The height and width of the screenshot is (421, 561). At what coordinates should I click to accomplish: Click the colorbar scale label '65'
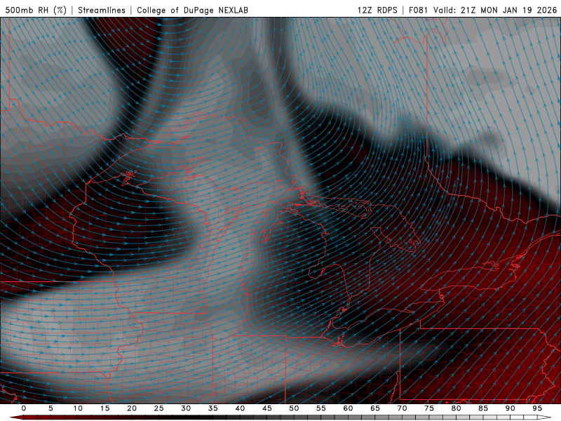click(x=374, y=408)
